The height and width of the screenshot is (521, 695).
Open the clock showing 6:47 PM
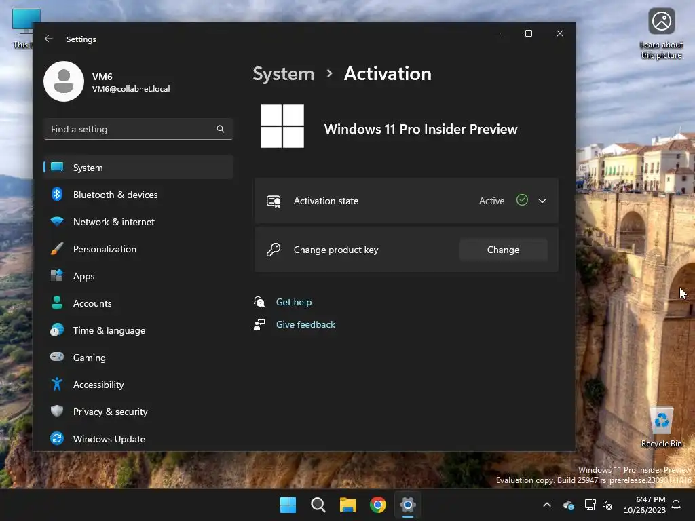[x=645, y=505]
